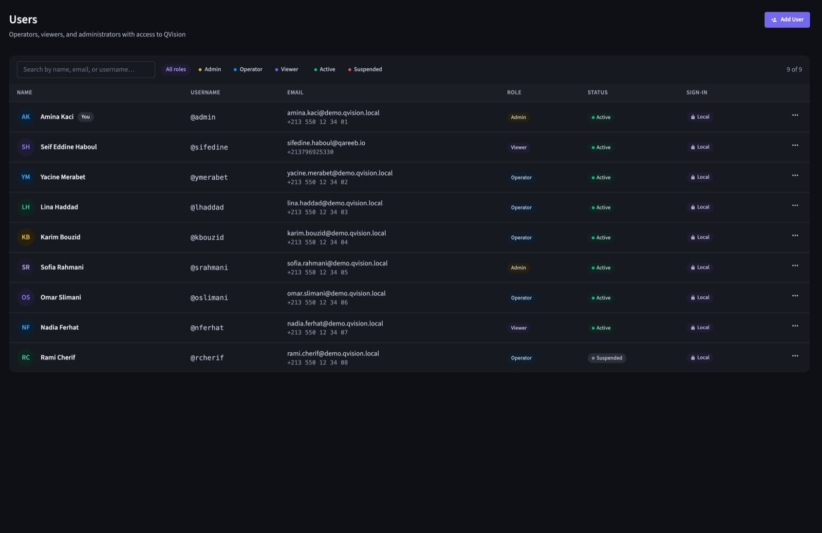
Task: Open actions menu for Lina Haddad
Action: [795, 205]
